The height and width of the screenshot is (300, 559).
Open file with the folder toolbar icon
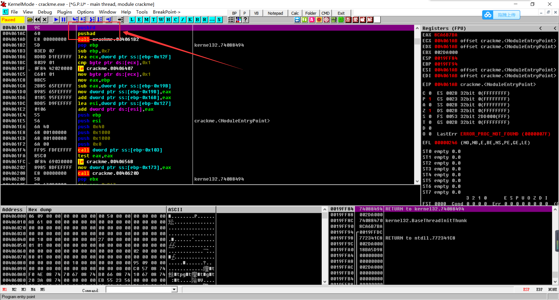(30, 20)
